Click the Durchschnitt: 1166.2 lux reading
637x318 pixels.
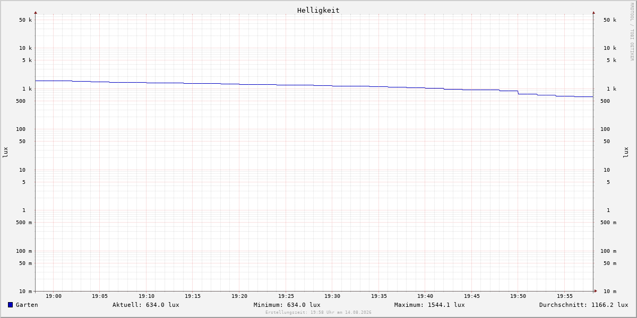(584, 305)
